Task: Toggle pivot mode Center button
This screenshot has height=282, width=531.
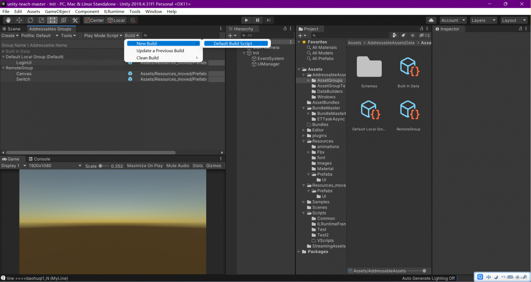Action: coord(94,20)
